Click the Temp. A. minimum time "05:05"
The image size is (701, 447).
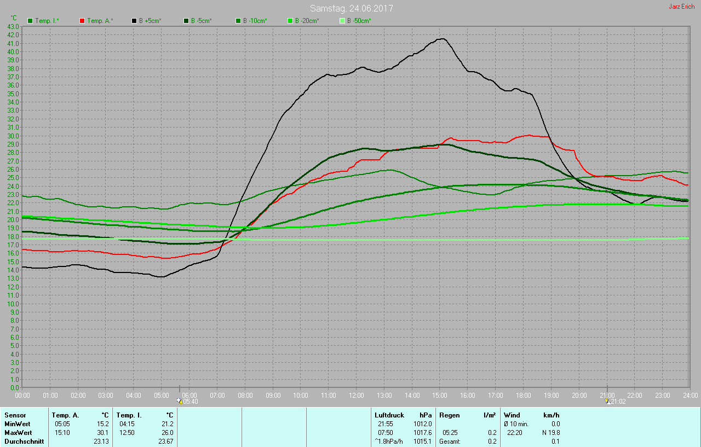pos(62,424)
